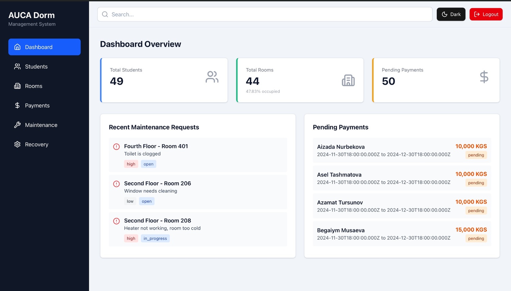Click Aizada Nurbekova's 10,000 KGS amount
Screen dimensions: 511x291
(x=471, y=146)
